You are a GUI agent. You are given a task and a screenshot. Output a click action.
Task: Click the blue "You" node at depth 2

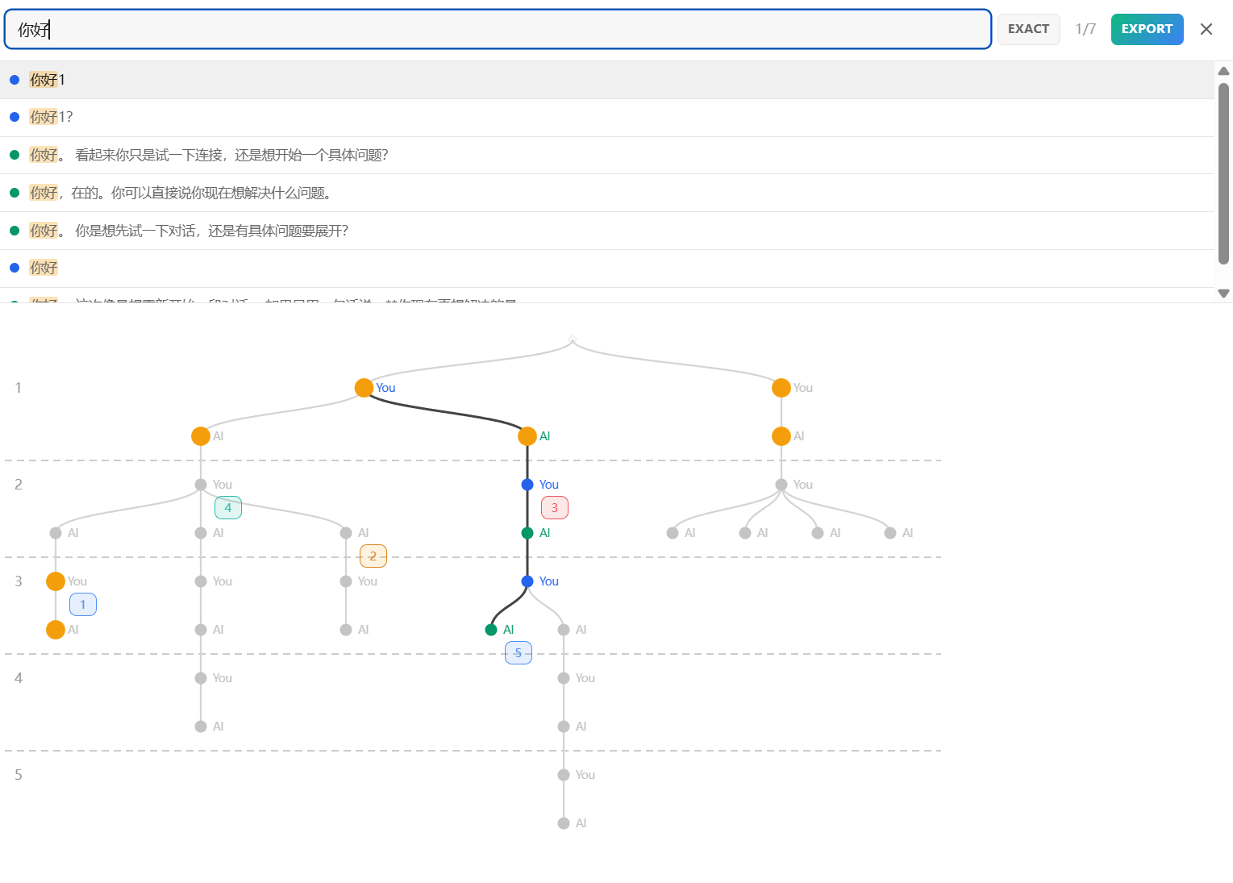point(527,484)
